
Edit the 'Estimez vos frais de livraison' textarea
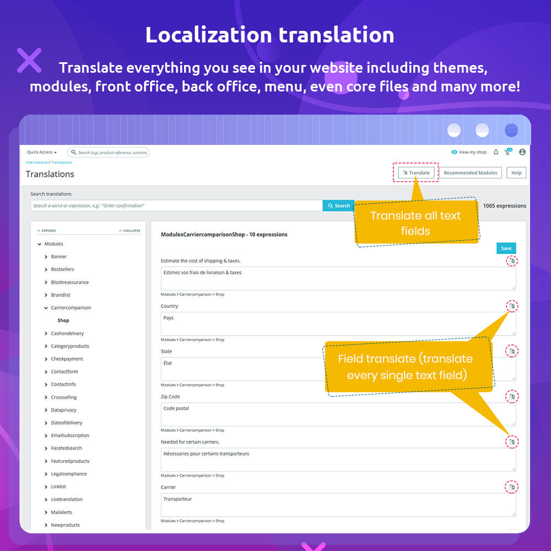[338, 279]
